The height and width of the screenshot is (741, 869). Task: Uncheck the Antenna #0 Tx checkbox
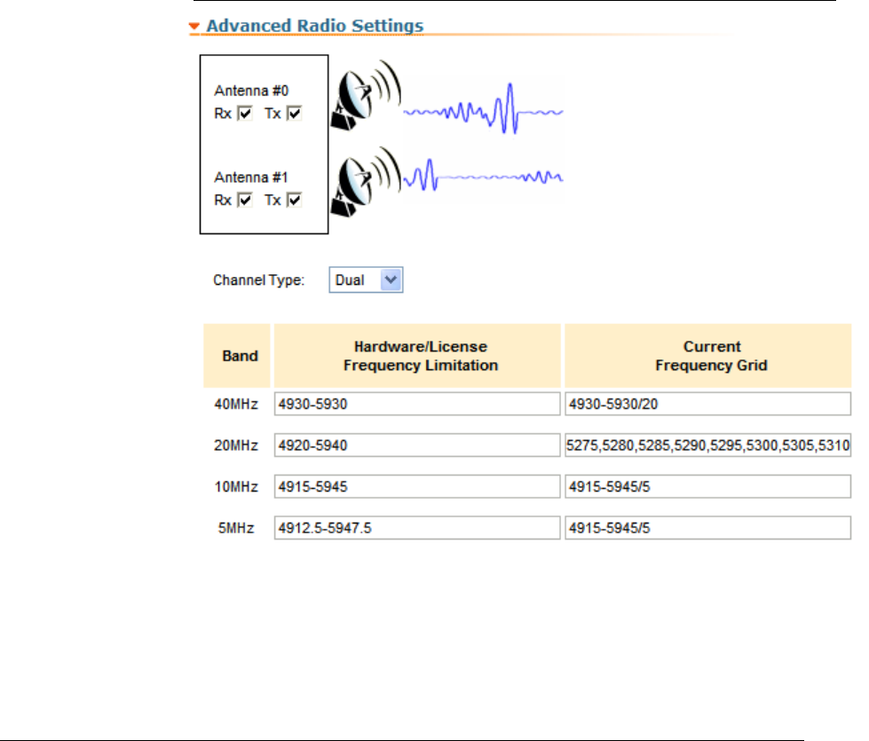[295, 114]
